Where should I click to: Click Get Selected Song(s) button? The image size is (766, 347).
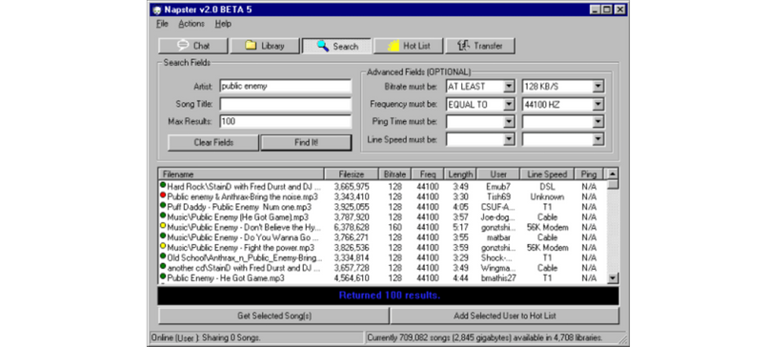click(x=274, y=316)
